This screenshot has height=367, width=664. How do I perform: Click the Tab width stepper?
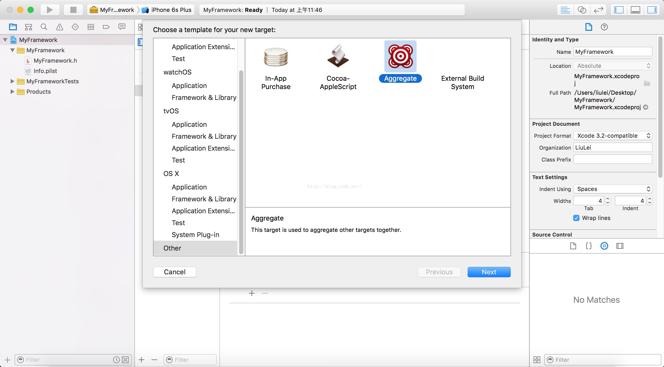(608, 201)
